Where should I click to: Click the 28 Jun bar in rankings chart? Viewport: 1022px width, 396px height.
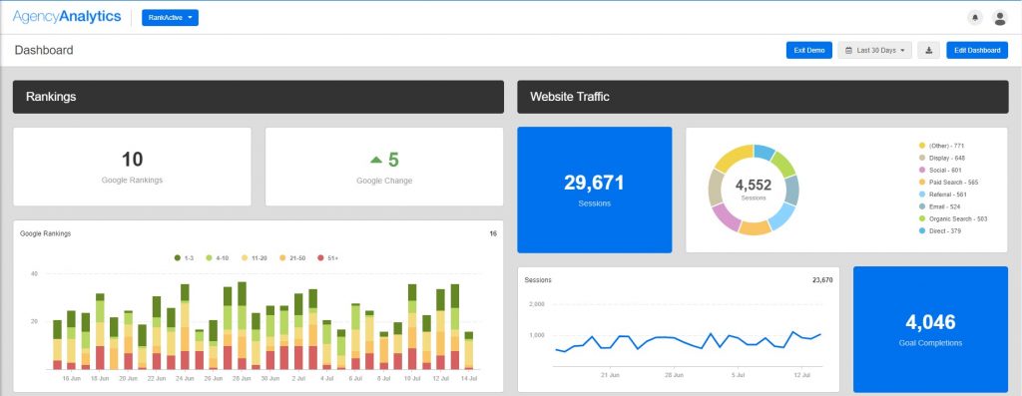tap(242, 325)
